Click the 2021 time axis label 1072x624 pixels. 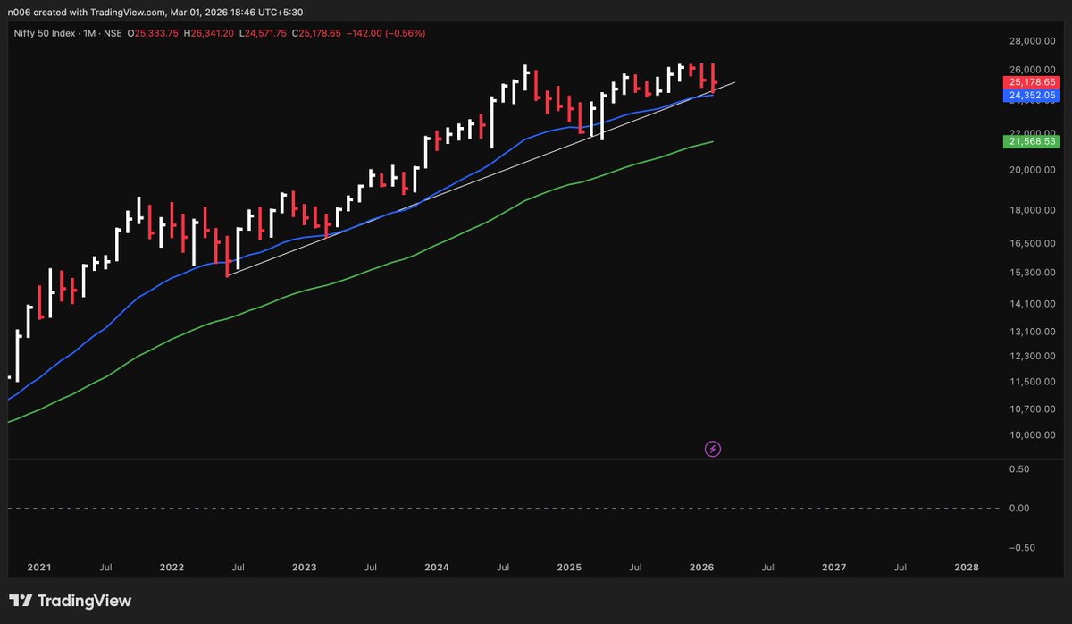coord(38,568)
